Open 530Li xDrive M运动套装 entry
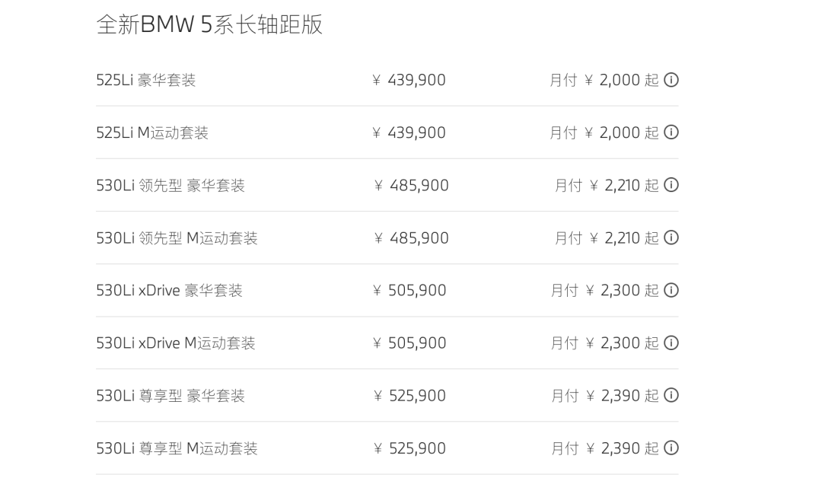Image resolution: width=822 pixels, height=494 pixels. point(176,343)
